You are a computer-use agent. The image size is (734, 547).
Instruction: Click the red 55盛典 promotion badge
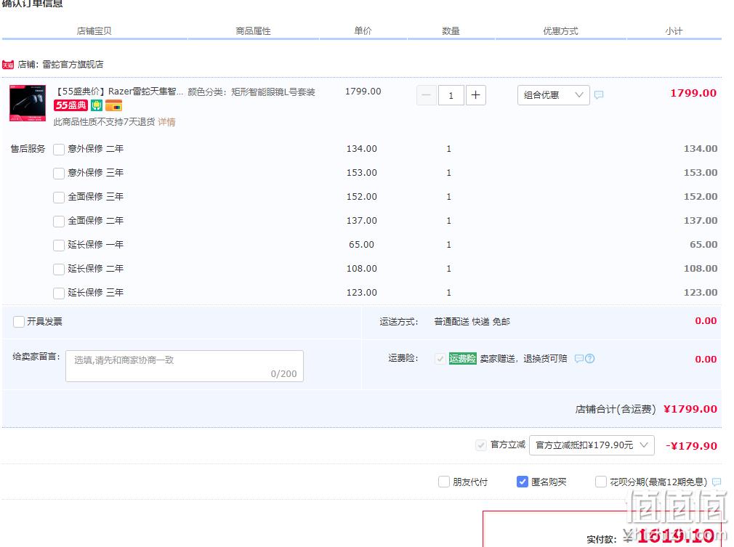point(70,106)
